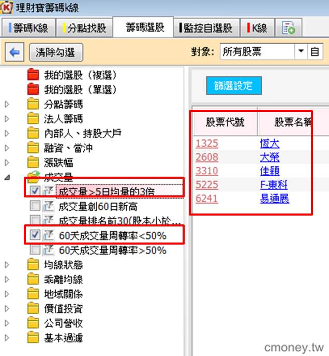The height and width of the screenshot is (356, 329).
Task: Click the new document tab icon
Action: (x=288, y=28)
